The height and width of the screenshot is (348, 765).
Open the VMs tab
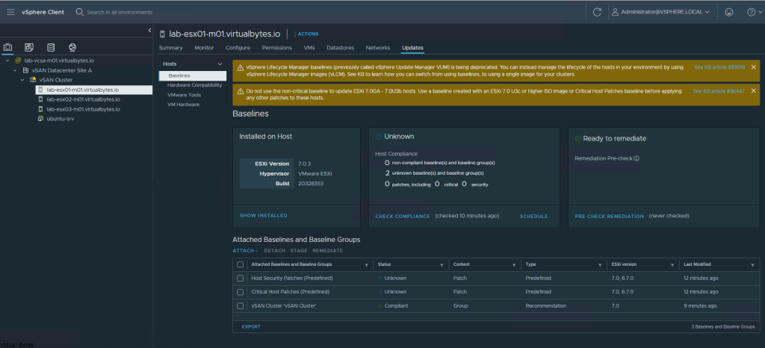click(x=309, y=48)
